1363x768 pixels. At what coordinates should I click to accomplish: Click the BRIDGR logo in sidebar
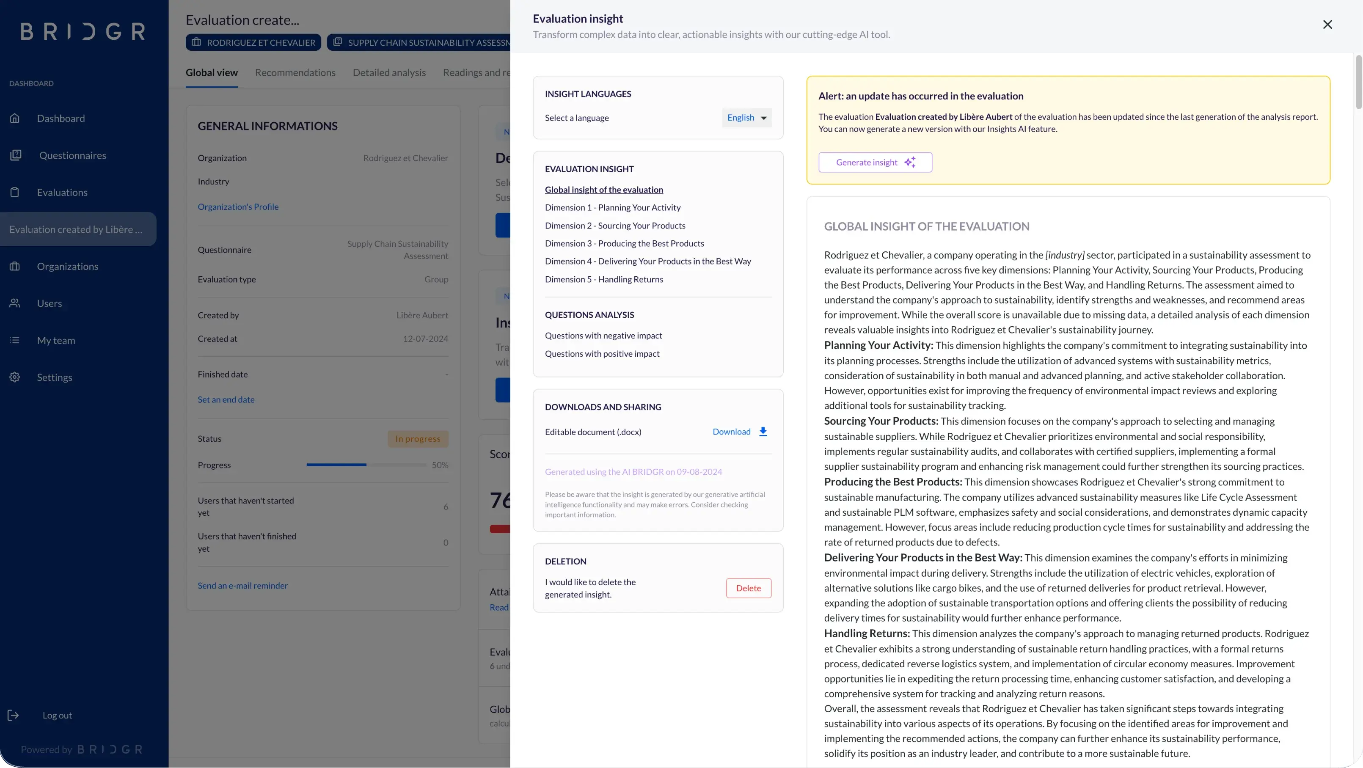83,31
